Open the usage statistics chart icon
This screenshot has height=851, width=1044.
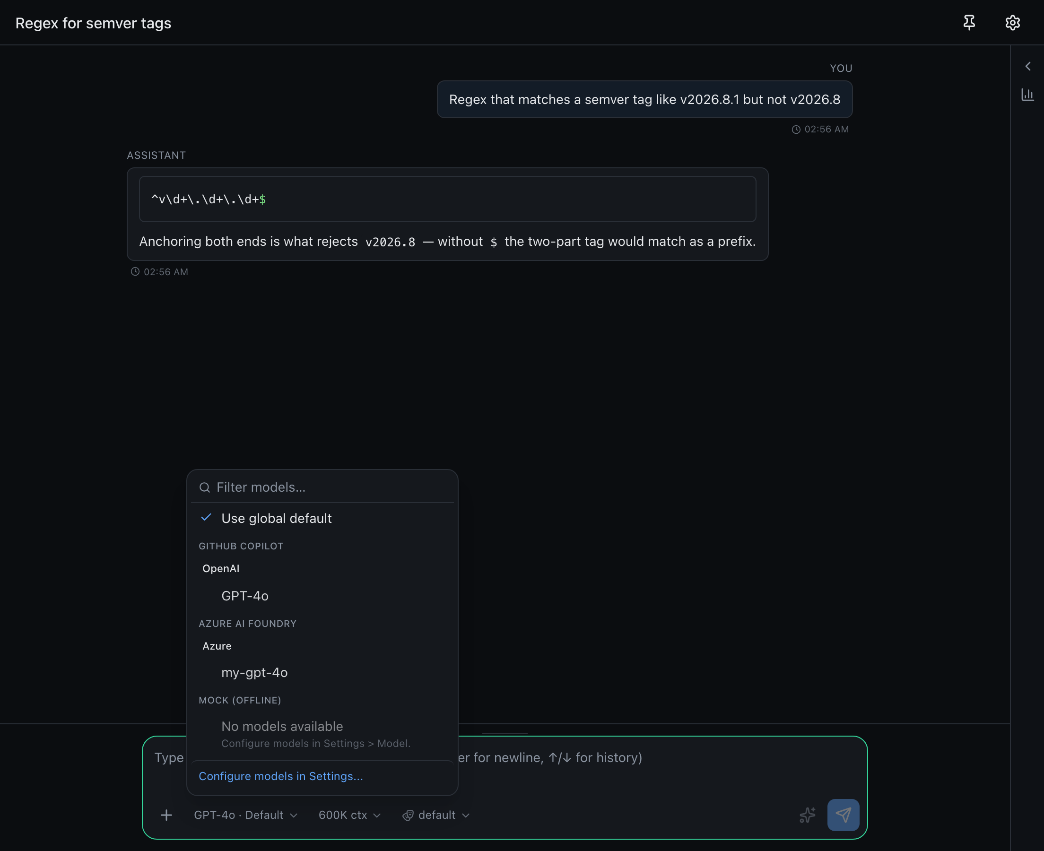coord(1027,95)
